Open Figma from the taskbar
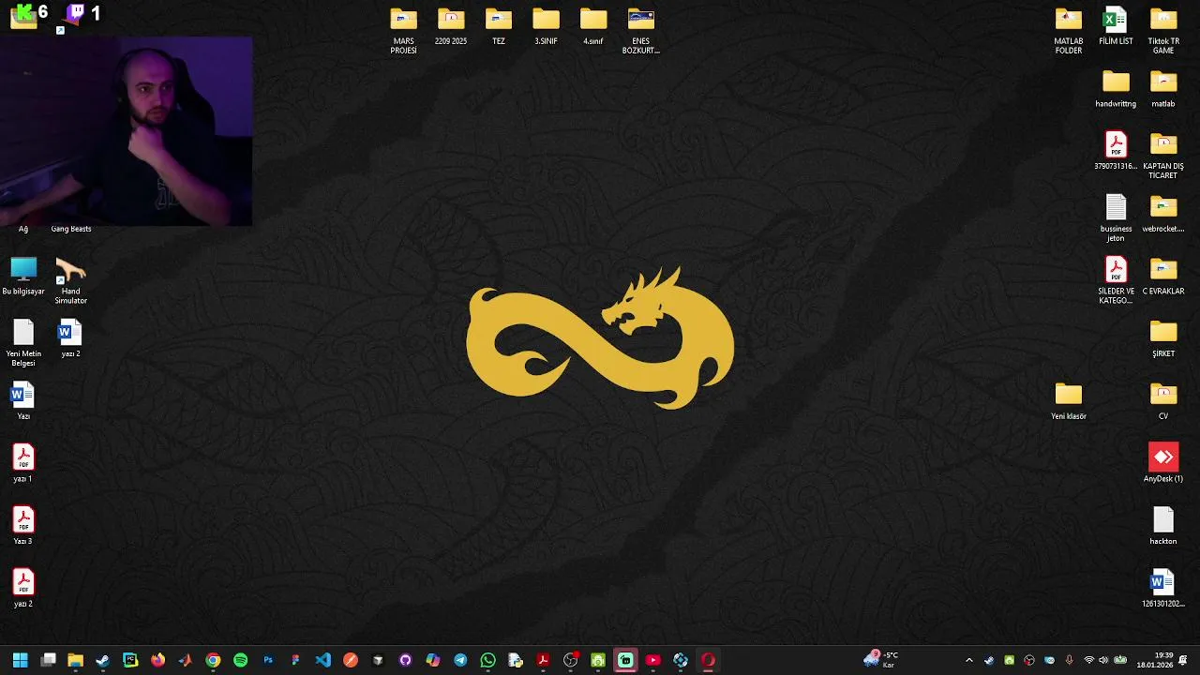The width and height of the screenshot is (1200, 675). pyautogui.click(x=295, y=660)
